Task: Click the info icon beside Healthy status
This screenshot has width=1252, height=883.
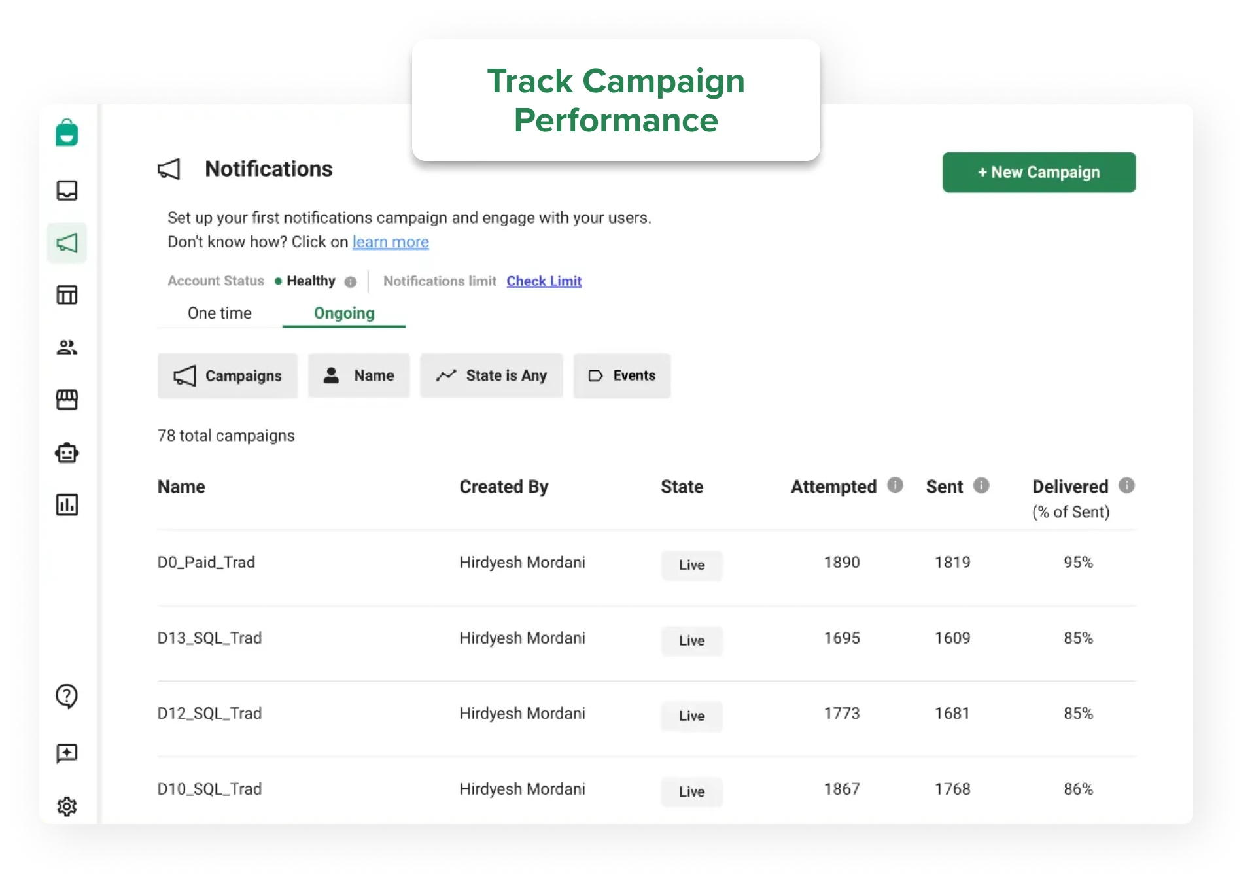Action: coord(351,282)
